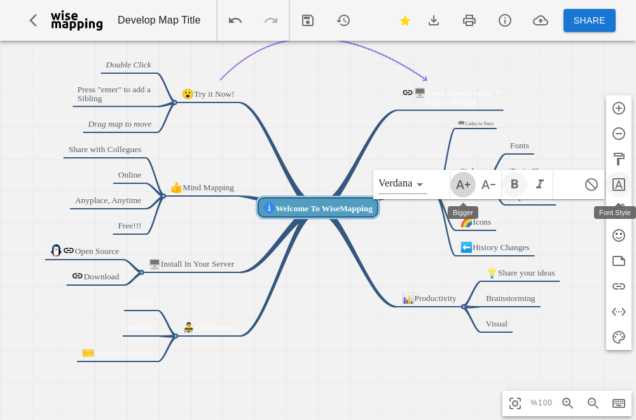
Task: Open the map info dialog
Action: coord(505,20)
